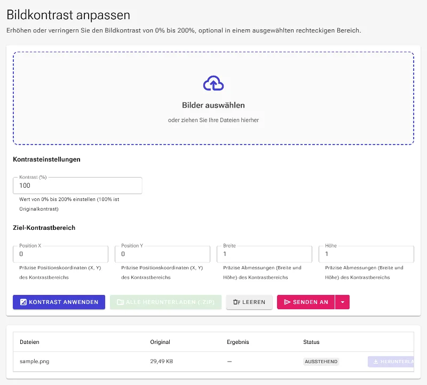Viewport: 427px width, 385px height.
Task: Click into the Position Y field
Action: click(x=162, y=254)
